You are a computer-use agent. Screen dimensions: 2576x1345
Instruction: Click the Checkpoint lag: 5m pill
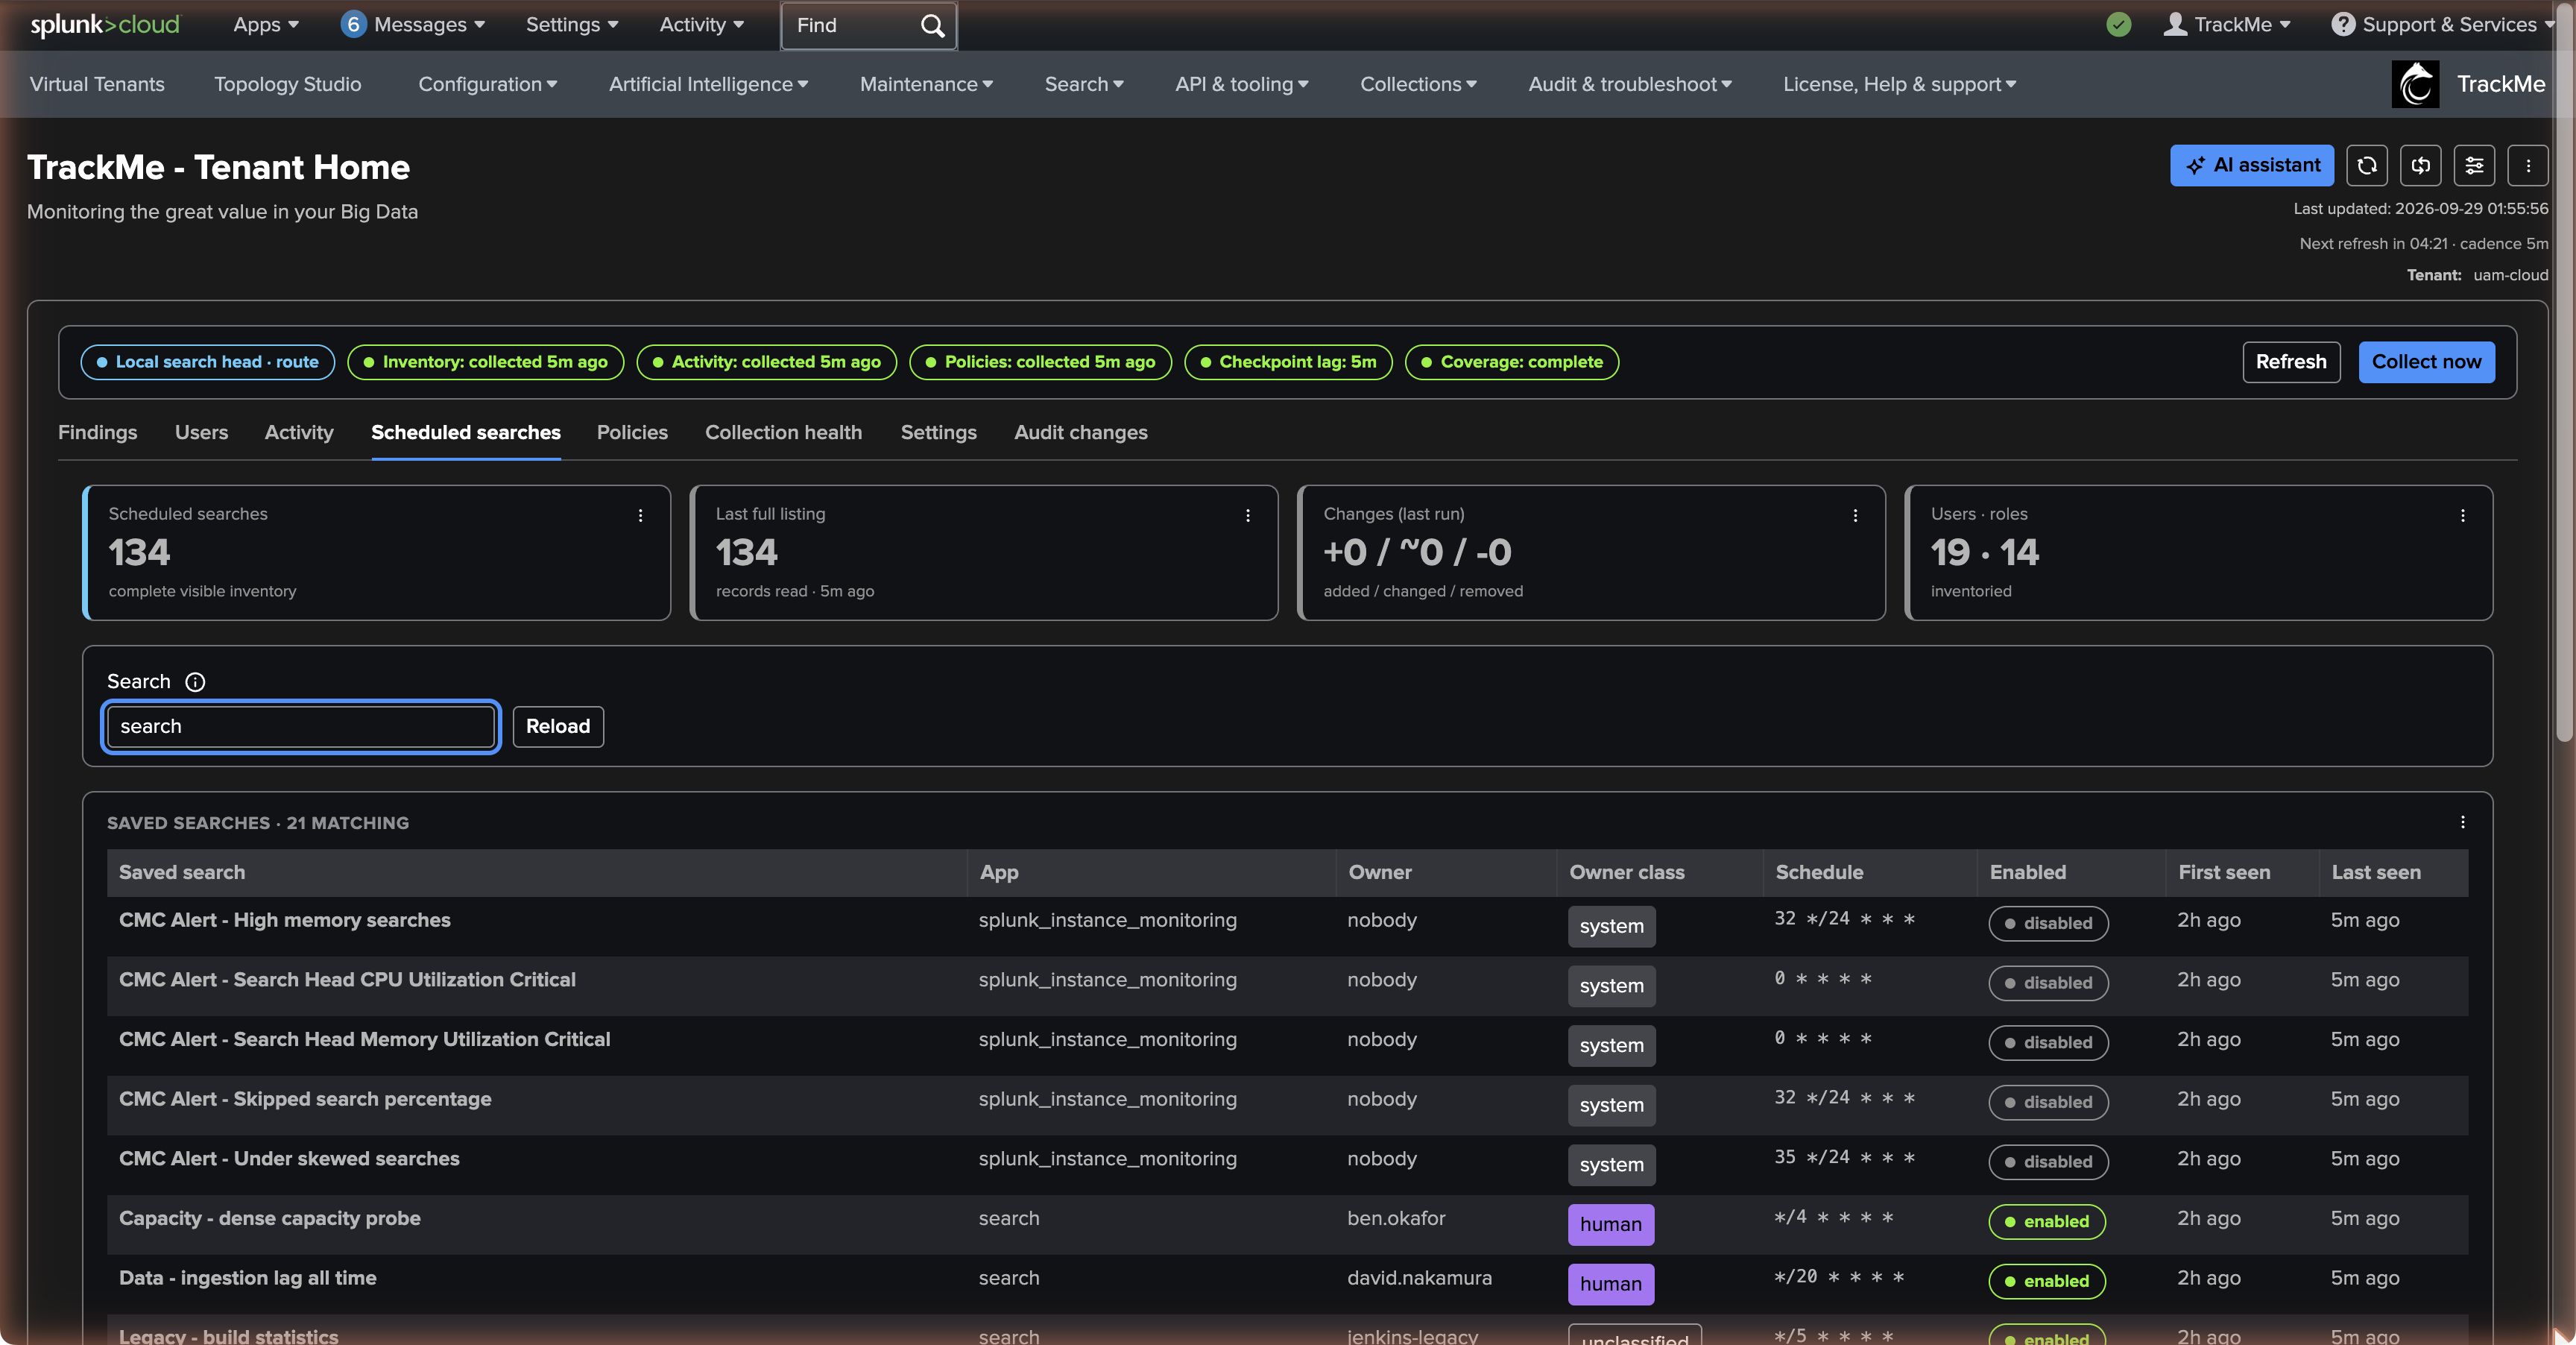[x=1288, y=362]
